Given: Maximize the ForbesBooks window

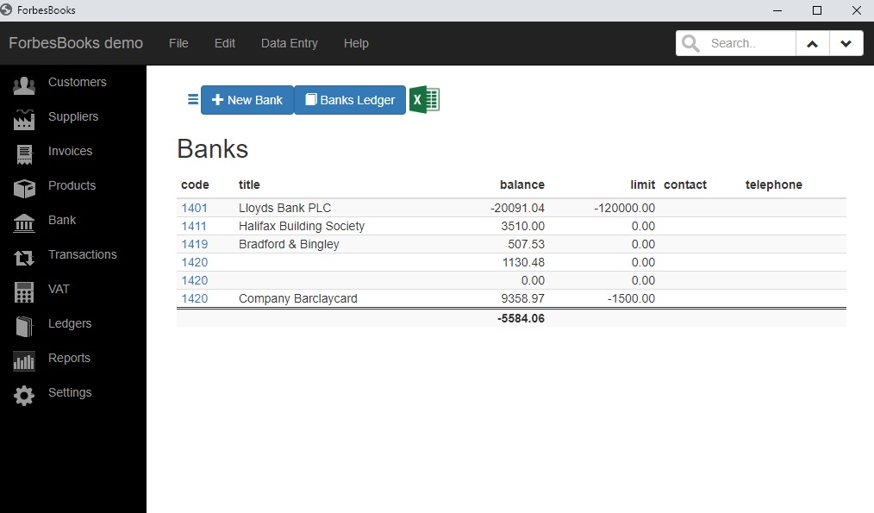Looking at the screenshot, I should [817, 10].
